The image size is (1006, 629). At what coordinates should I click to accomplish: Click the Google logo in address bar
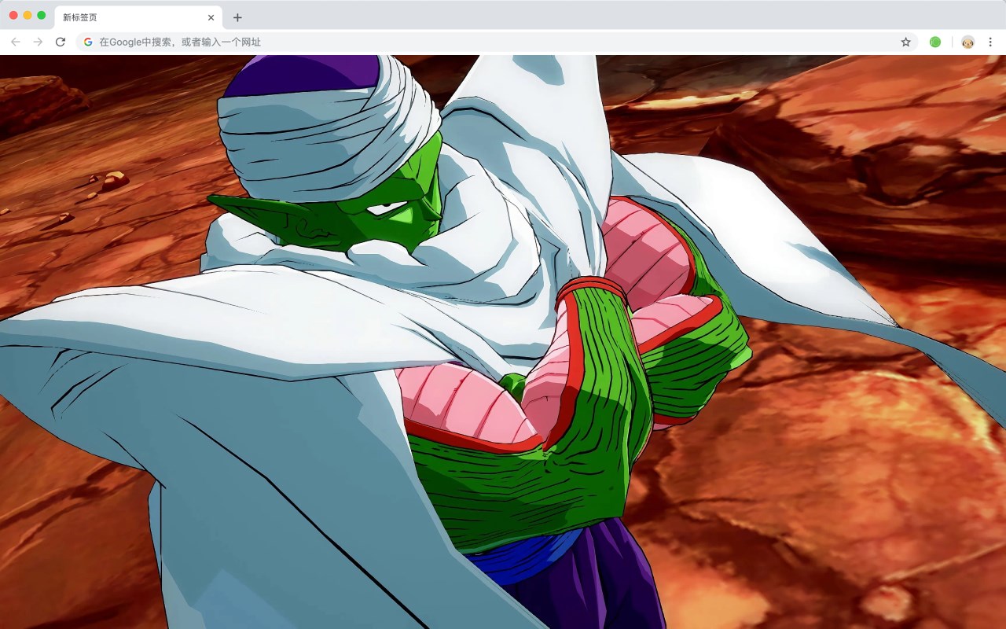88,42
